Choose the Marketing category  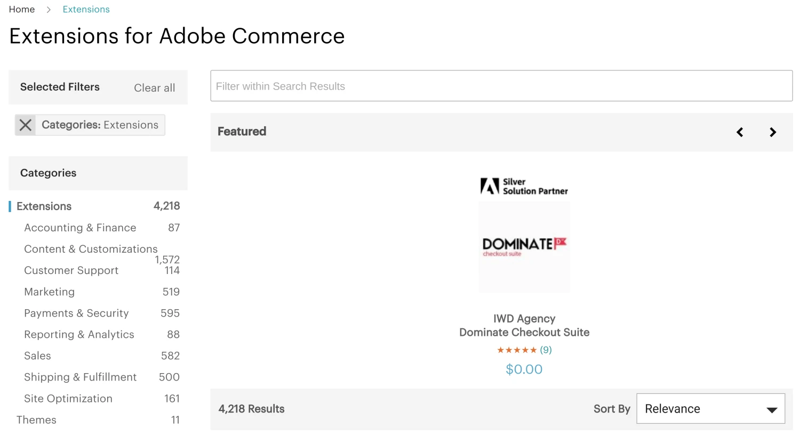(49, 292)
